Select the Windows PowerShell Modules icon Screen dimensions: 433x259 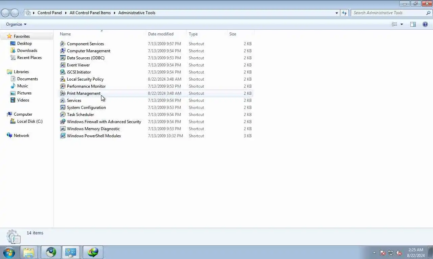pos(63,136)
